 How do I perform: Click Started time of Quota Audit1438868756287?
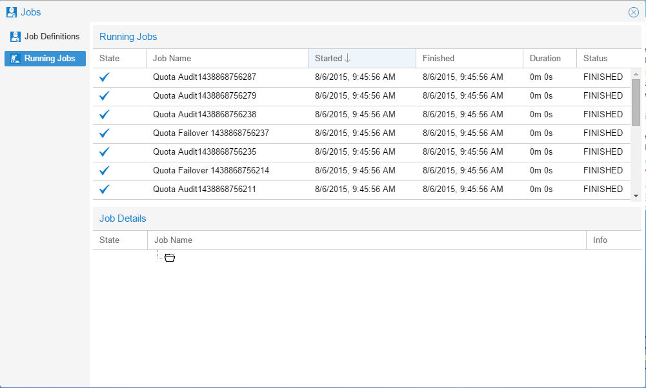pyautogui.click(x=355, y=77)
